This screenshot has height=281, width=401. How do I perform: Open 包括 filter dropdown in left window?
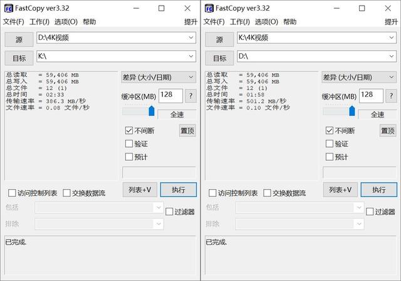pyautogui.click(x=159, y=207)
